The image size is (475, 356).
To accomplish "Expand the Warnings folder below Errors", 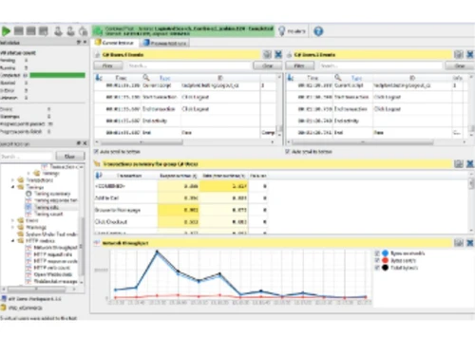I will coord(12,227).
